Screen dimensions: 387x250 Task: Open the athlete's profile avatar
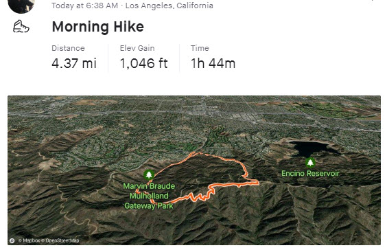[21, 5]
